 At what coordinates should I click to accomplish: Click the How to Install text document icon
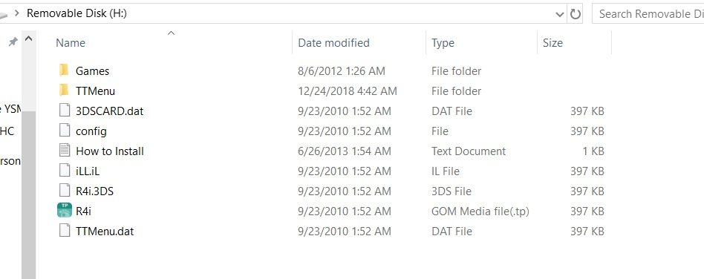65,151
